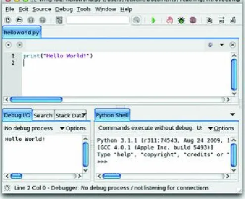Click the New File toolbar icon

coord(8,20)
